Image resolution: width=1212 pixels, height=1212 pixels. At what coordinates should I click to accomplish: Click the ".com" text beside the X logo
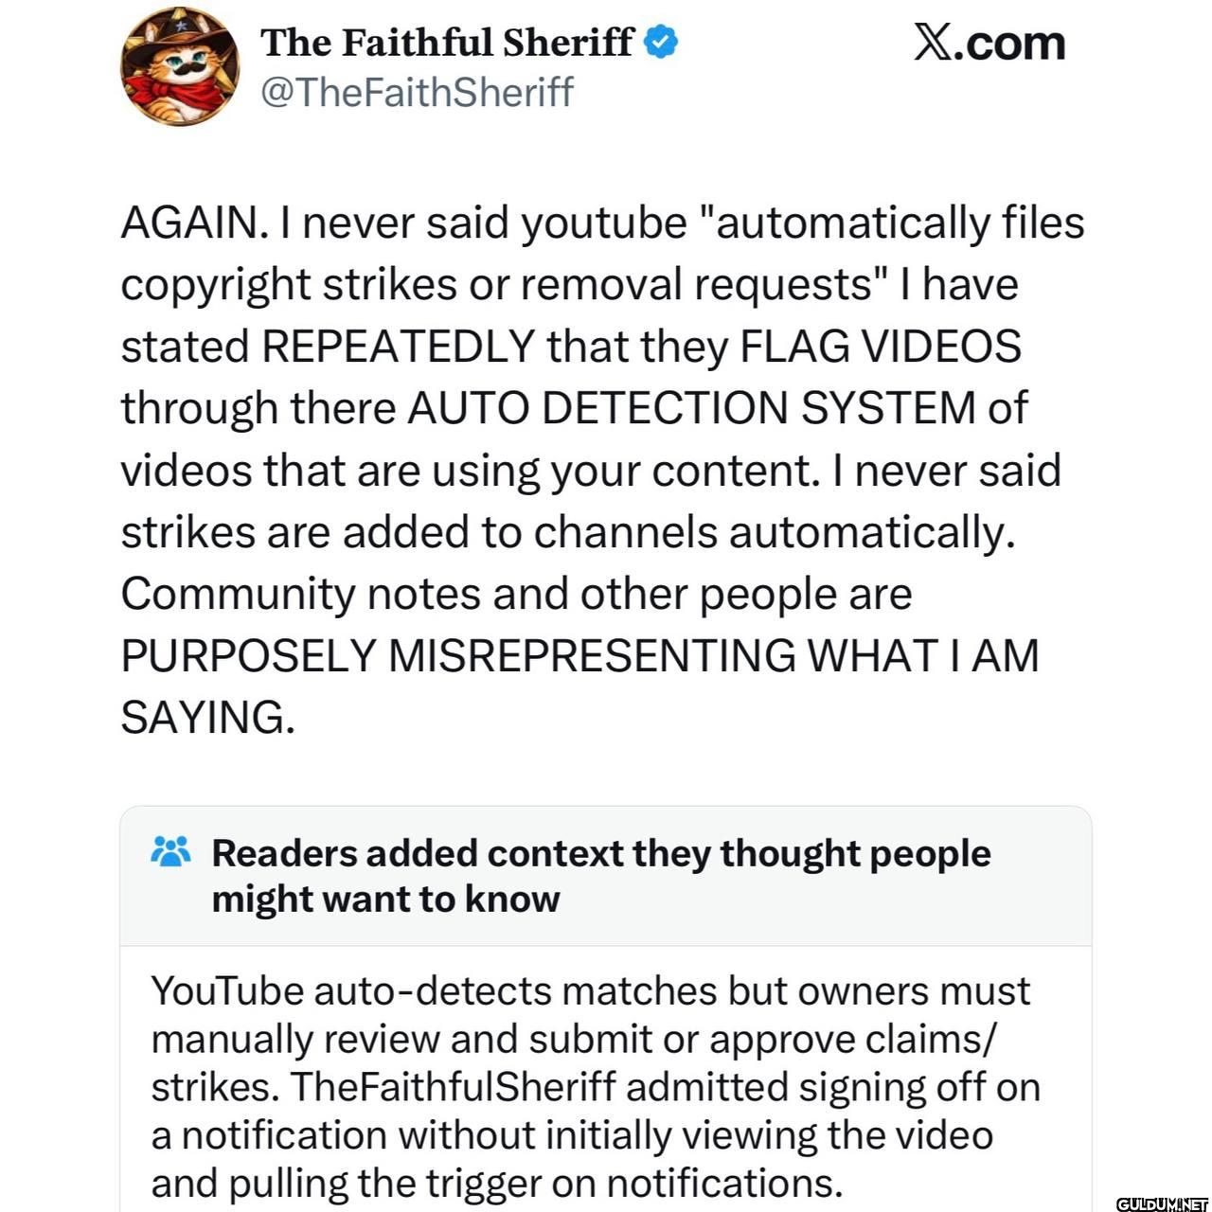pyautogui.click(x=1009, y=44)
